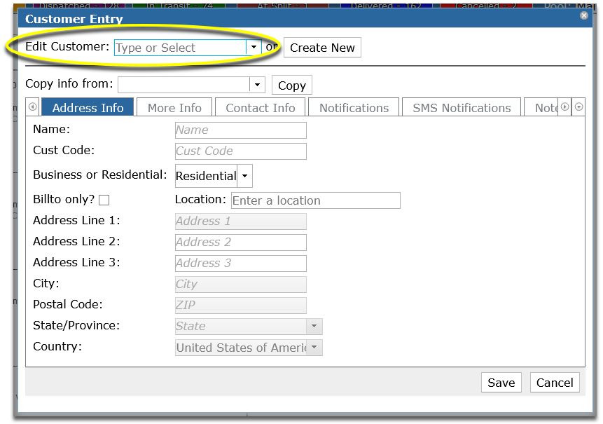Expand the Copy info from dropdown
This screenshot has width=603, height=424.
(257, 85)
